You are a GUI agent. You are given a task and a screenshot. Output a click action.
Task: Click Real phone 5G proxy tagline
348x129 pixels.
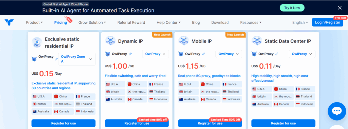(x=209, y=76)
